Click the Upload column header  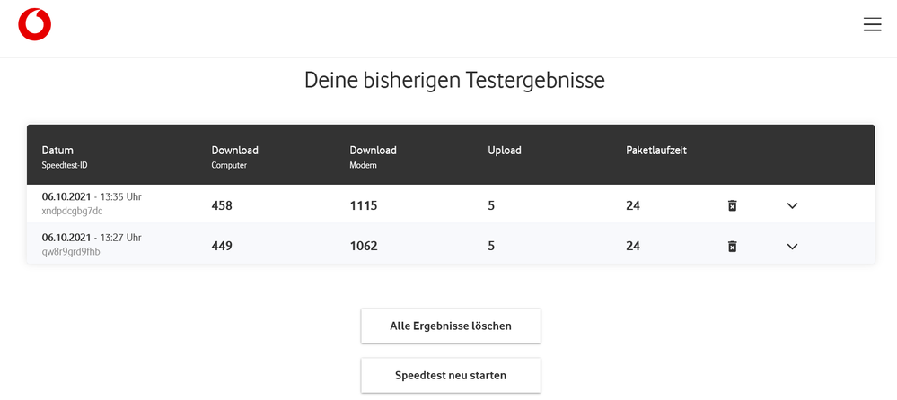pos(504,150)
